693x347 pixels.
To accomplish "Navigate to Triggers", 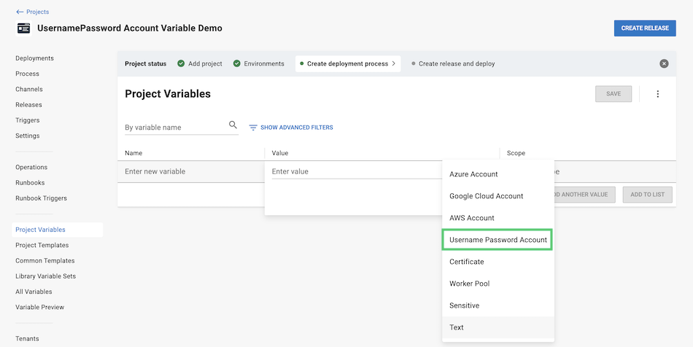I will (x=28, y=120).
